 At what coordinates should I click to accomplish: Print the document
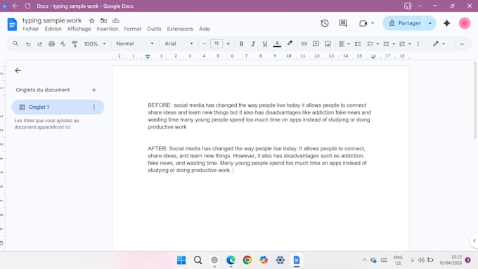coord(51,44)
